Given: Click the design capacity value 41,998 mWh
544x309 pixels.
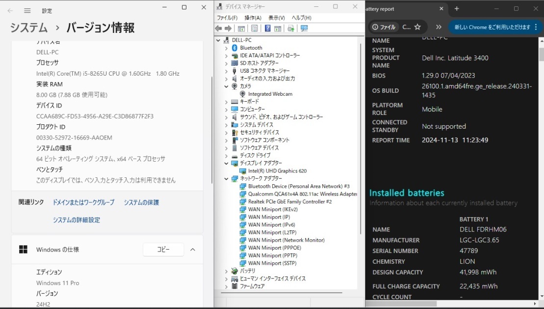Looking at the screenshot, I should pos(478,272).
